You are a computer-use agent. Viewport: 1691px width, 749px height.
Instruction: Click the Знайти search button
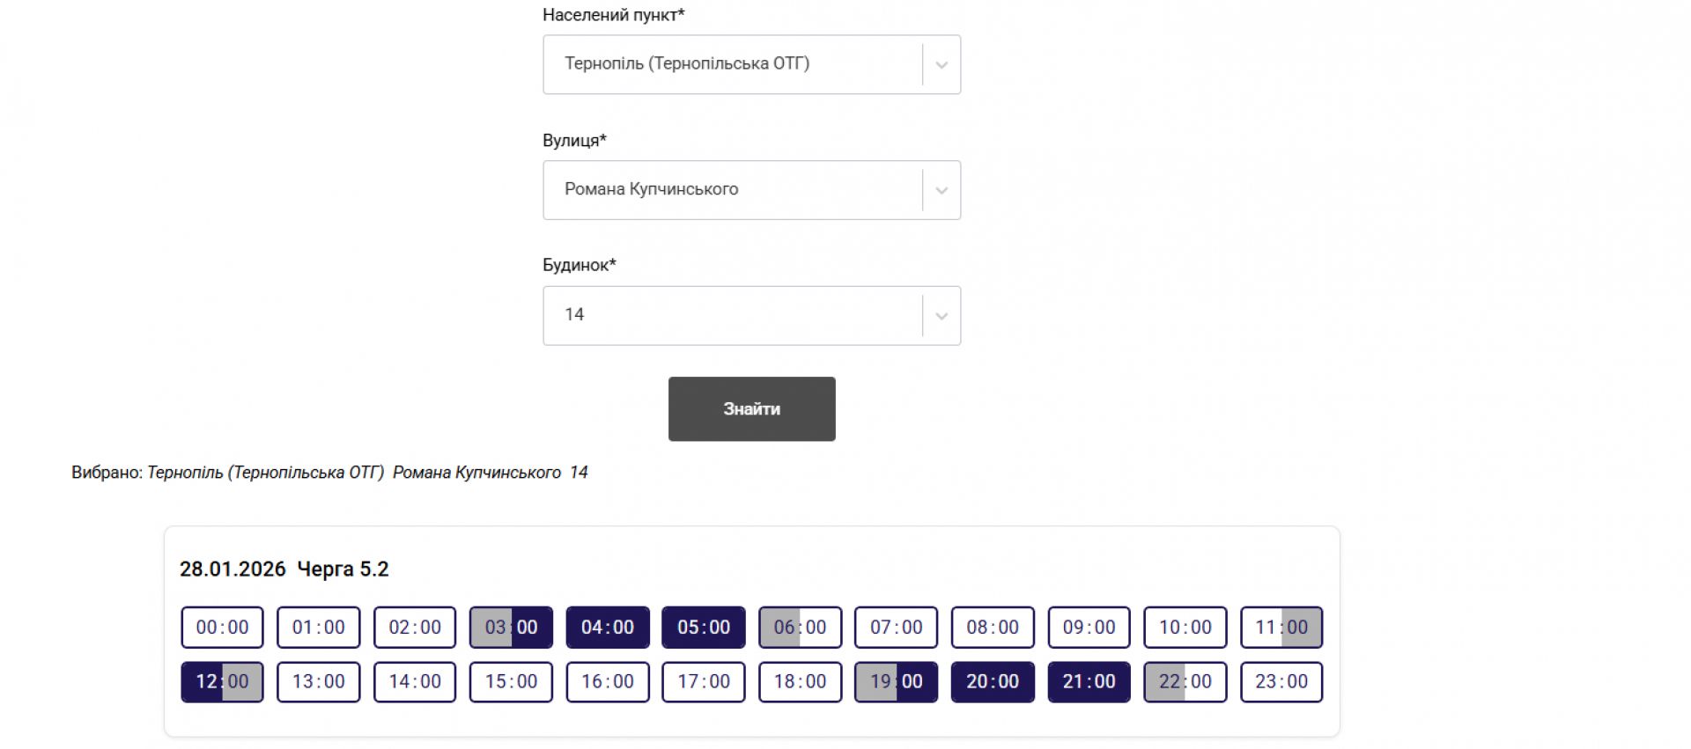(751, 409)
